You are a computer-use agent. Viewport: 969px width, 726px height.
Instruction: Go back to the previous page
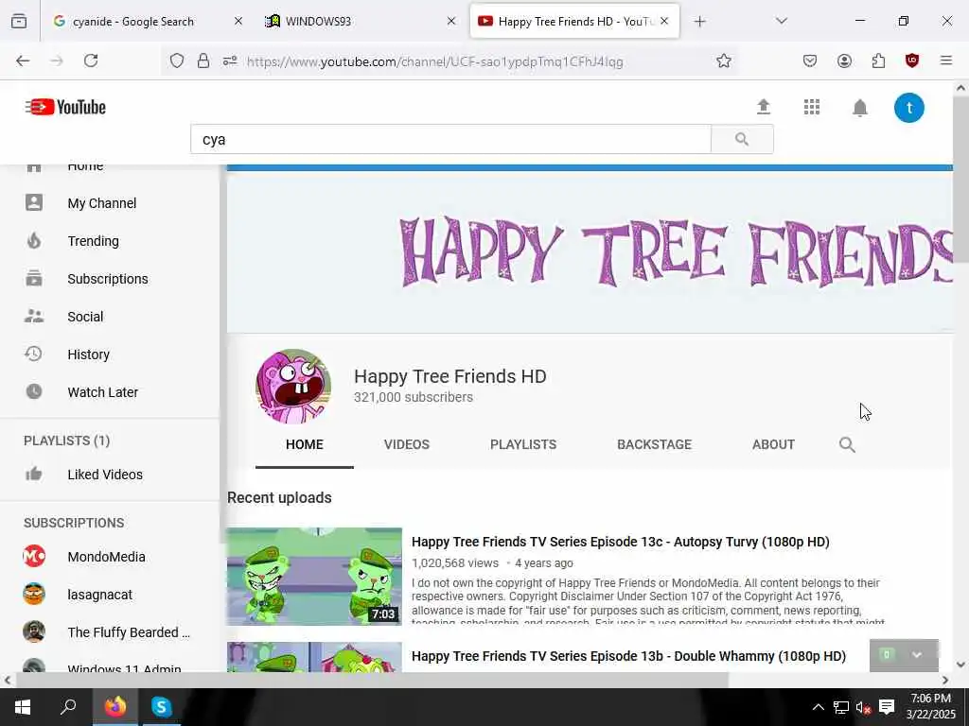[23, 60]
